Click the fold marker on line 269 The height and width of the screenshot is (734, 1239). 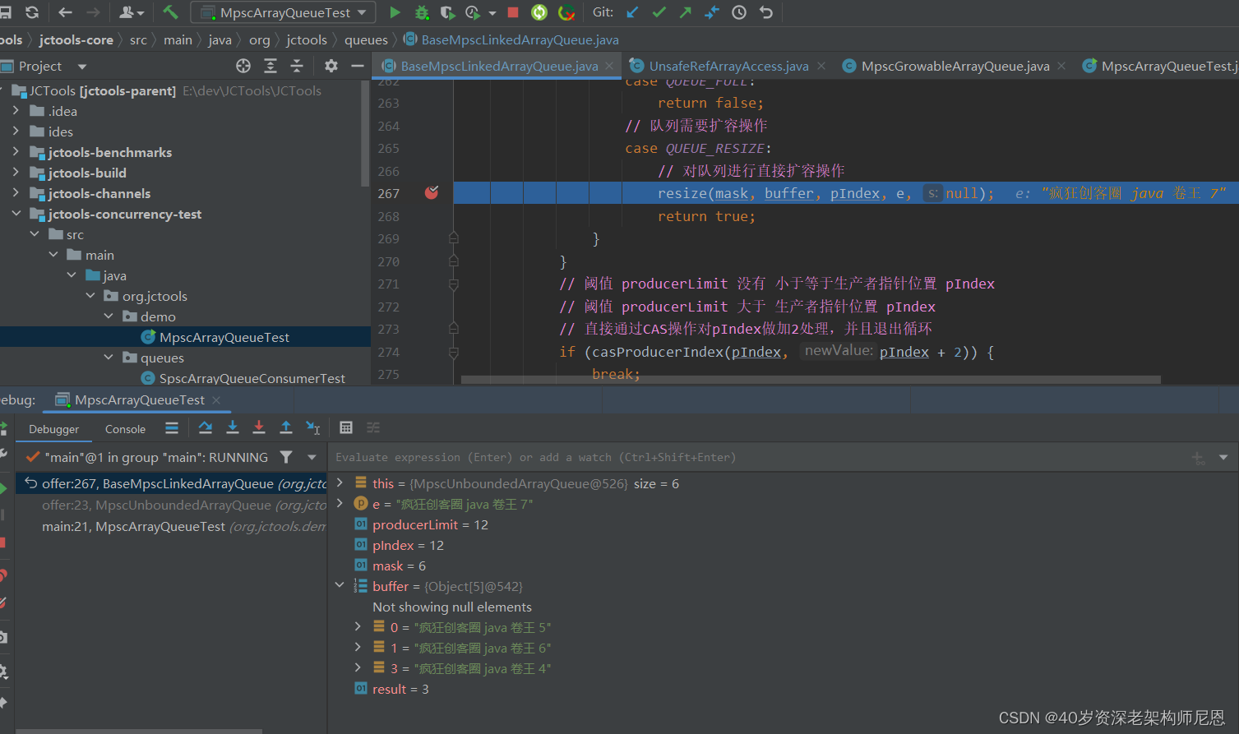(x=453, y=238)
